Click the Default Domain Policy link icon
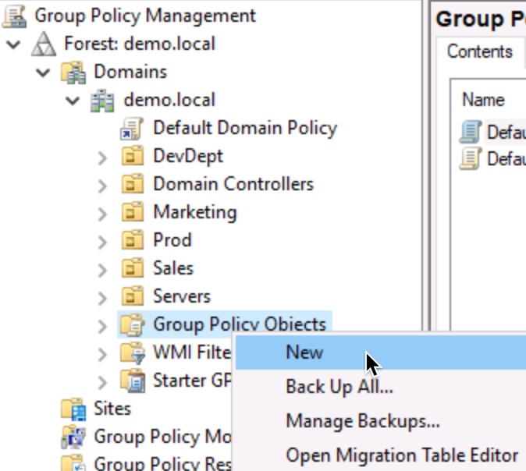This screenshot has height=471, width=526. tap(132, 129)
